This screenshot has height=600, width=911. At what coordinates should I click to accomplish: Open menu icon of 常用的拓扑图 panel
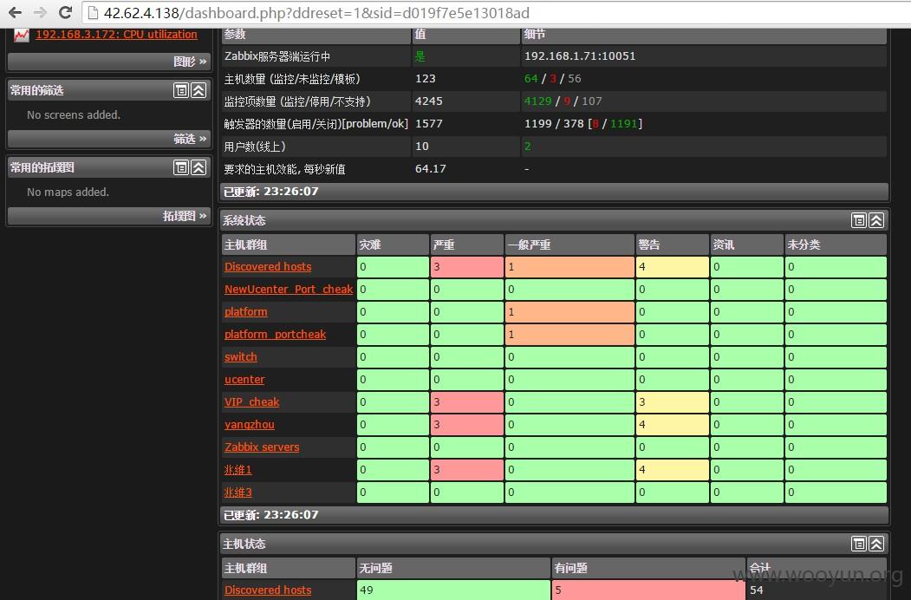click(x=181, y=167)
